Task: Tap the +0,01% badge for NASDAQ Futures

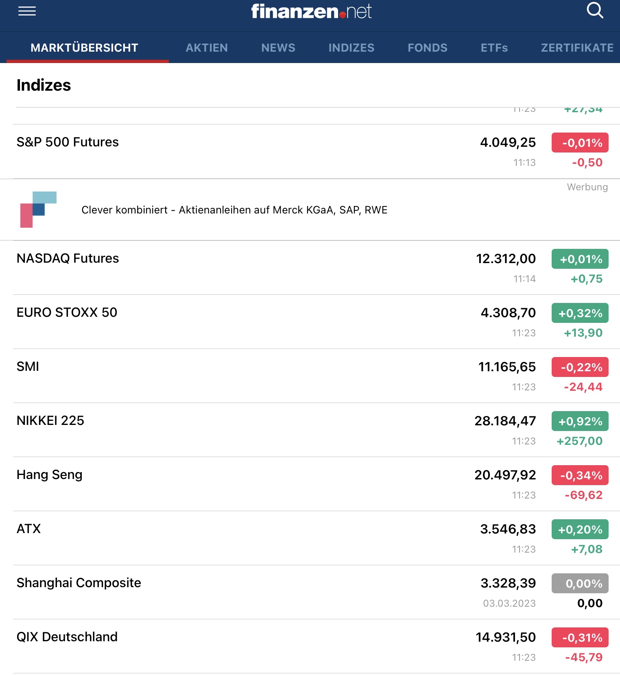Action: coord(580,259)
